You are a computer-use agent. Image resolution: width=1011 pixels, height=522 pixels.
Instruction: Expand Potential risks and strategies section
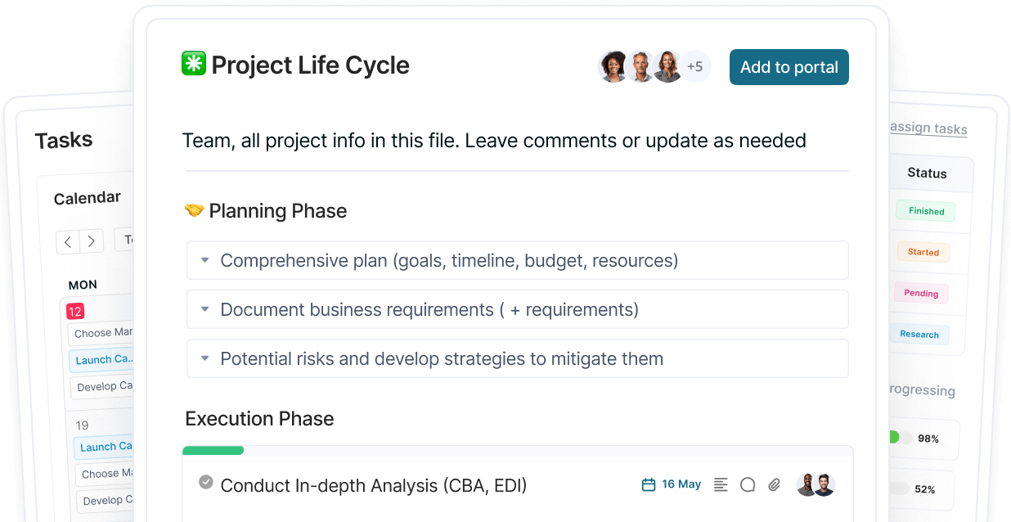click(517, 358)
